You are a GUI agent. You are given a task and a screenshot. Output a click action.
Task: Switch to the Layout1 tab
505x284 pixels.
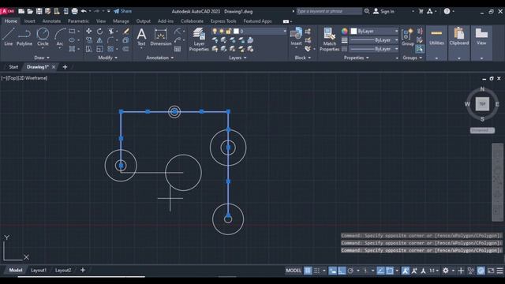(39, 270)
